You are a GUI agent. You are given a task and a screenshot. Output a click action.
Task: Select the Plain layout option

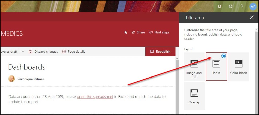click(x=216, y=67)
